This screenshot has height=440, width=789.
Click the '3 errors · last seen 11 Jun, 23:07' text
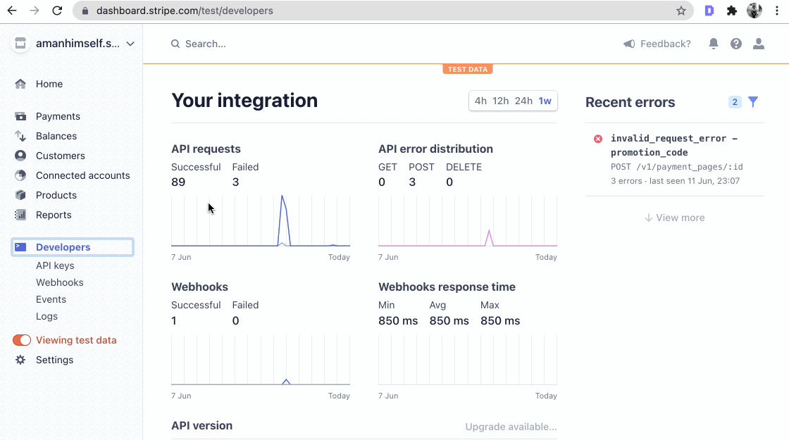676,180
